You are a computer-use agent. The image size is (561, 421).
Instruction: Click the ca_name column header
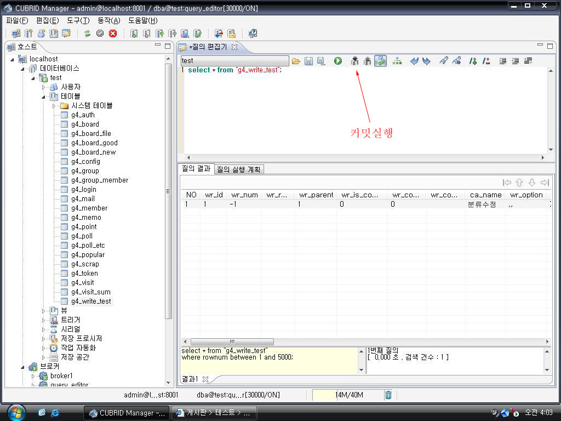485,195
